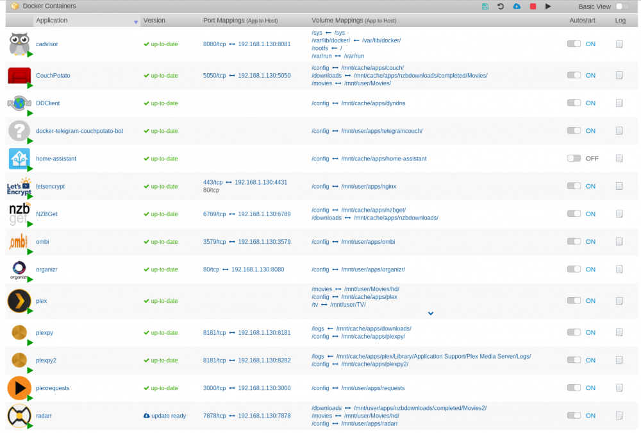Click the Volume Mappings column header
This screenshot has width=641, height=433.
(354, 21)
